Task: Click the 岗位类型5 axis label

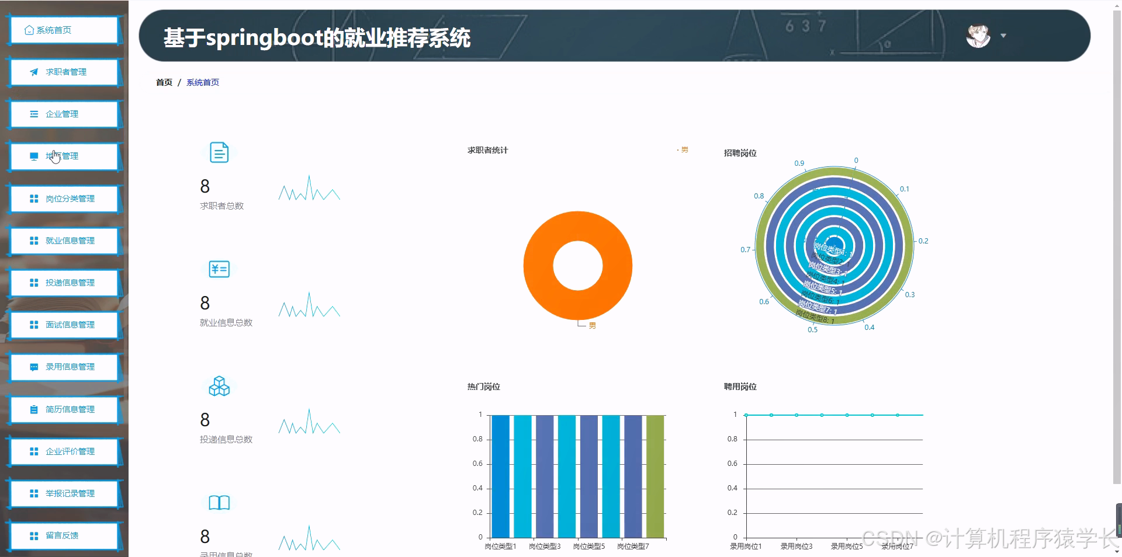Action: pyautogui.click(x=589, y=546)
